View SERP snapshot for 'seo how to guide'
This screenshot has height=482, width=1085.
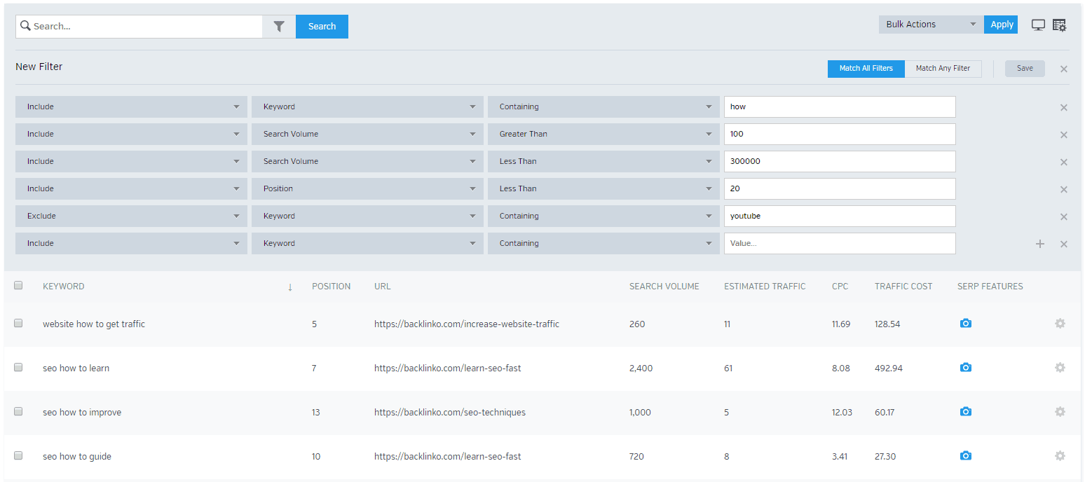pyautogui.click(x=966, y=456)
